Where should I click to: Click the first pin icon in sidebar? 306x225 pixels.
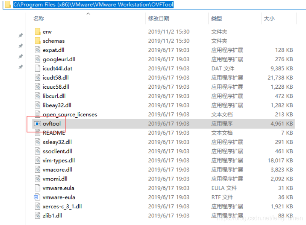(x=21, y=35)
